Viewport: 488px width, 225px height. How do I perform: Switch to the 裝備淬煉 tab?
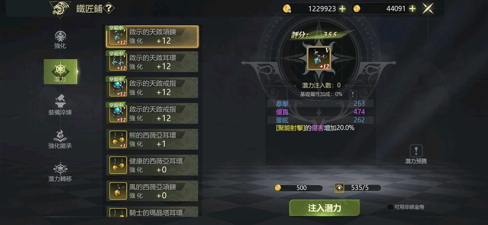click(x=60, y=105)
